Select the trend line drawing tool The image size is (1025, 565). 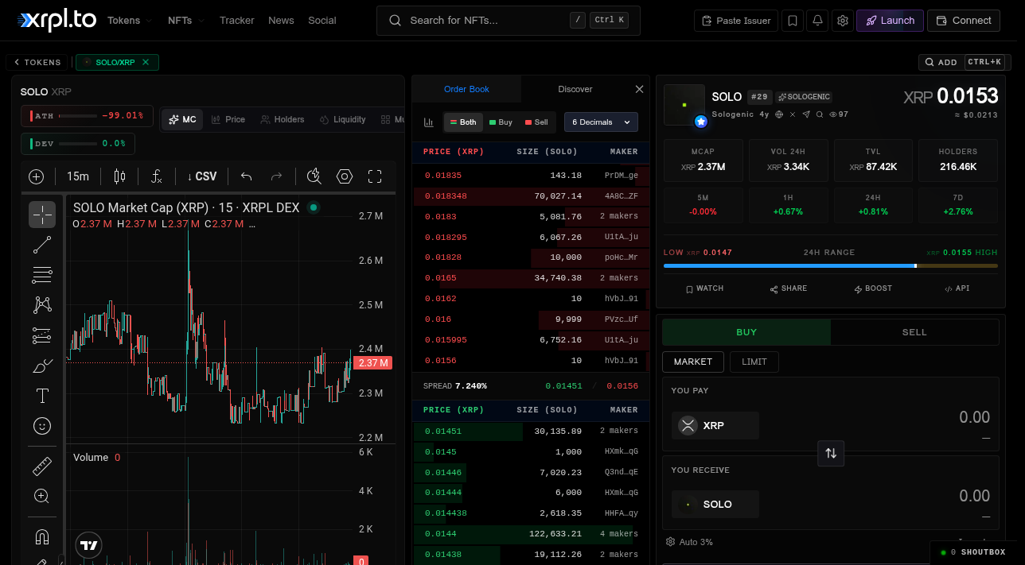42,245
